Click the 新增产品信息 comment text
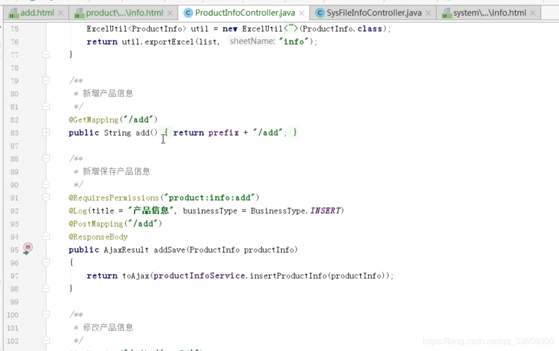 (108, 94)
